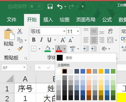The width and height of the screenshot is (126, 102).
Task: Click the Paste (粘贴) clipboard icon
Action: click(x=9, y=34)
